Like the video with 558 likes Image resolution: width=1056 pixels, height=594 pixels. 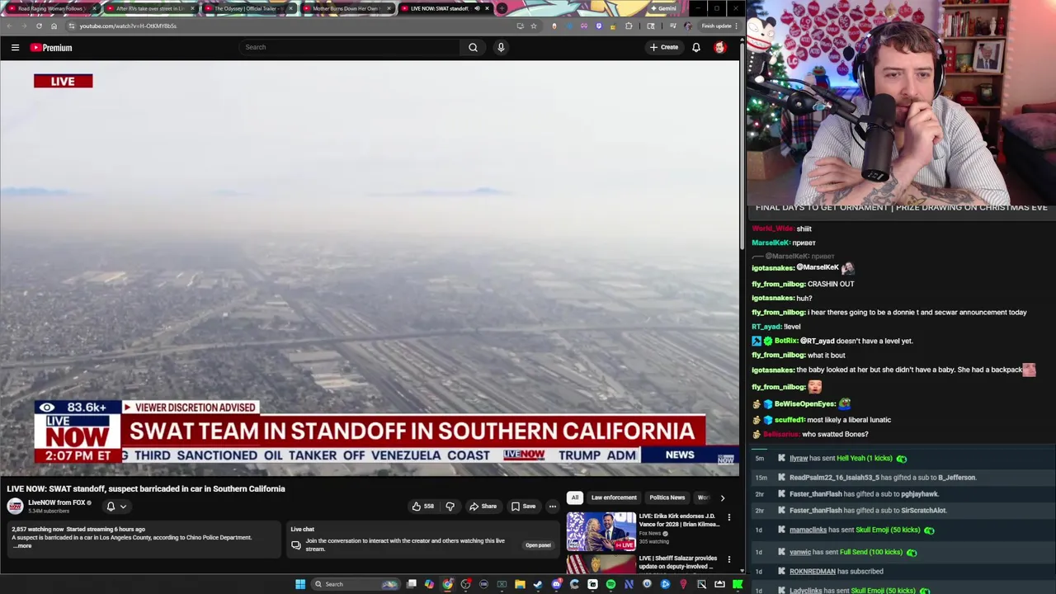point(423,507)
